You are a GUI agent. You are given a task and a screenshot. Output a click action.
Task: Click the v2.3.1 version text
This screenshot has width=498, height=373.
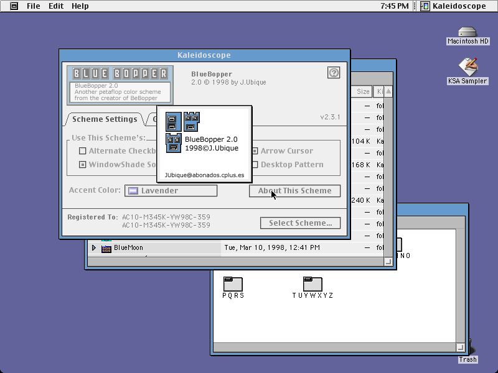point(330,117)
